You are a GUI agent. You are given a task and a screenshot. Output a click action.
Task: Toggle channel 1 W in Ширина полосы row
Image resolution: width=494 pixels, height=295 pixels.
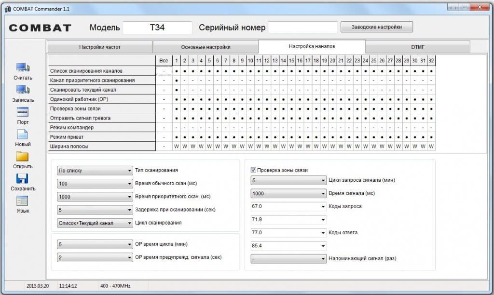point(177,147)
